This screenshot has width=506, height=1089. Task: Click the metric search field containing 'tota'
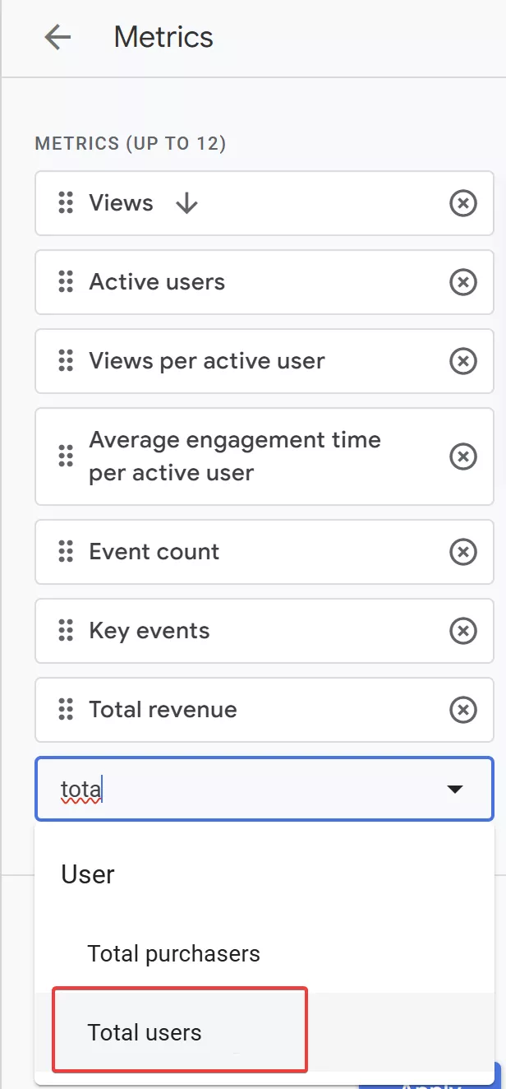(264, 790)
